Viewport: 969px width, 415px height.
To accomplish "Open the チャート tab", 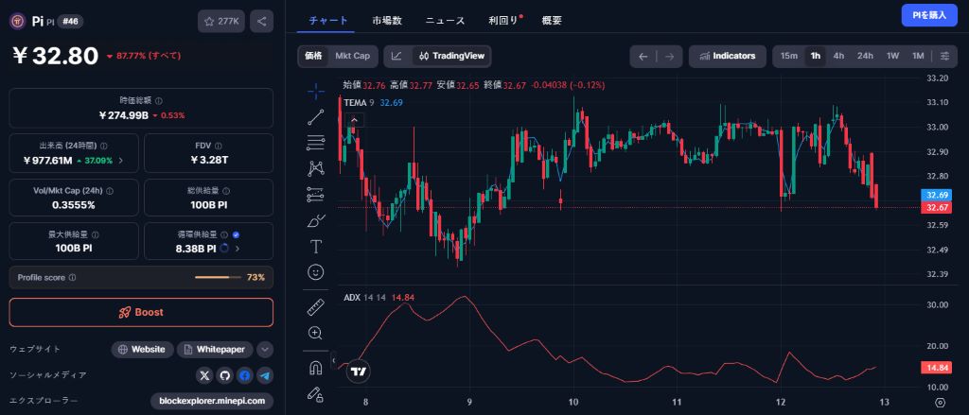I will (328, 21).
